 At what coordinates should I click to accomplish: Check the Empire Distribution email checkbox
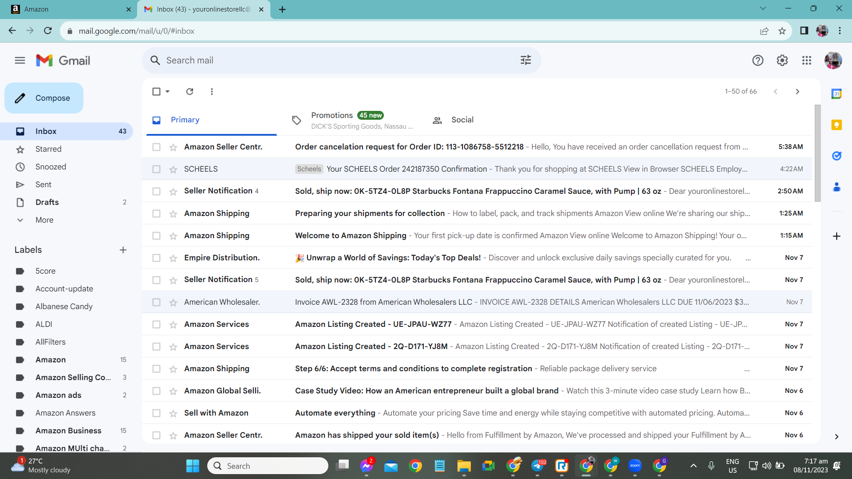click(x=156, y=258)
